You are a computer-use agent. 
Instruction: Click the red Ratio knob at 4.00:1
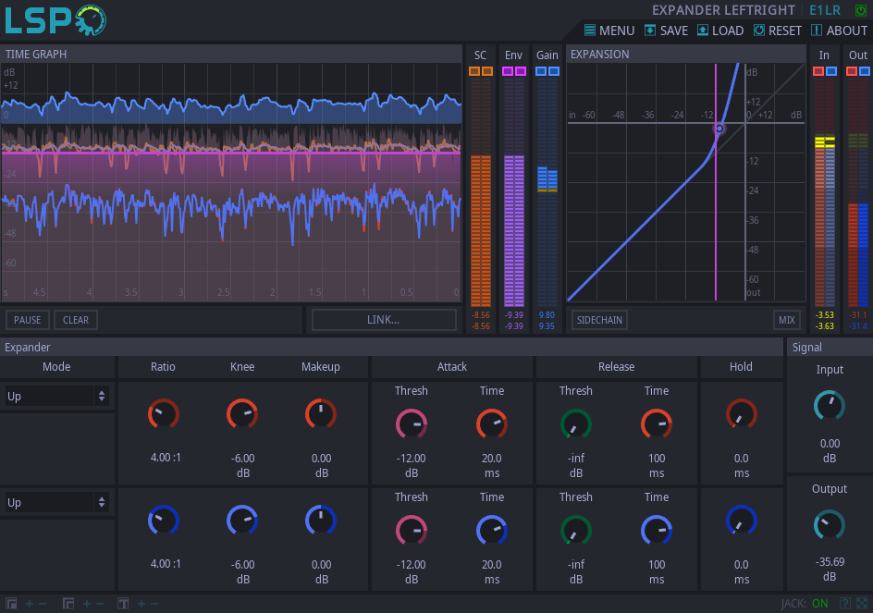point(163,414)
